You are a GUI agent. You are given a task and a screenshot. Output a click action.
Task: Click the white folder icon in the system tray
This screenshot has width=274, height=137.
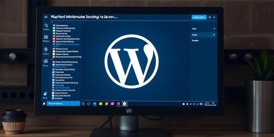coord(184,104)
